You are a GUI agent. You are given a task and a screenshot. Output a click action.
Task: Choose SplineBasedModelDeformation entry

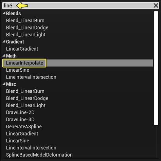(39, 155)
